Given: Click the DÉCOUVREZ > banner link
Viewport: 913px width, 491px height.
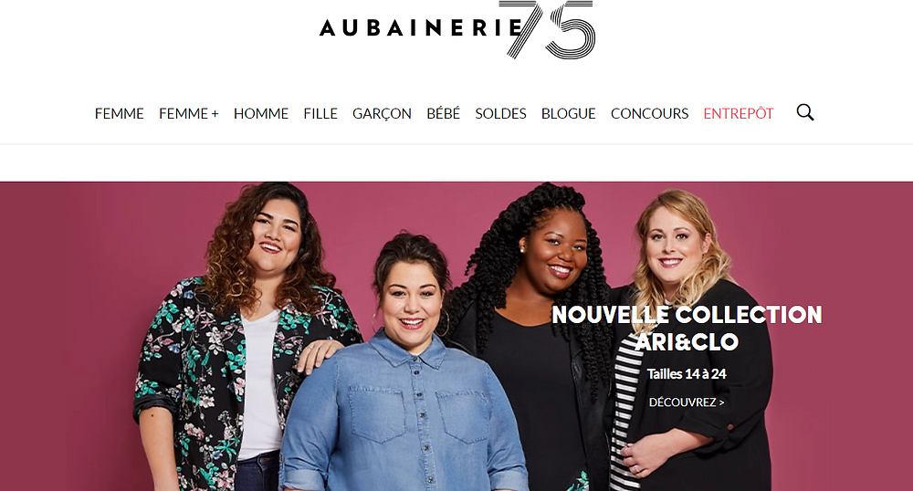Looking at the screenshot, I should 687,402.
